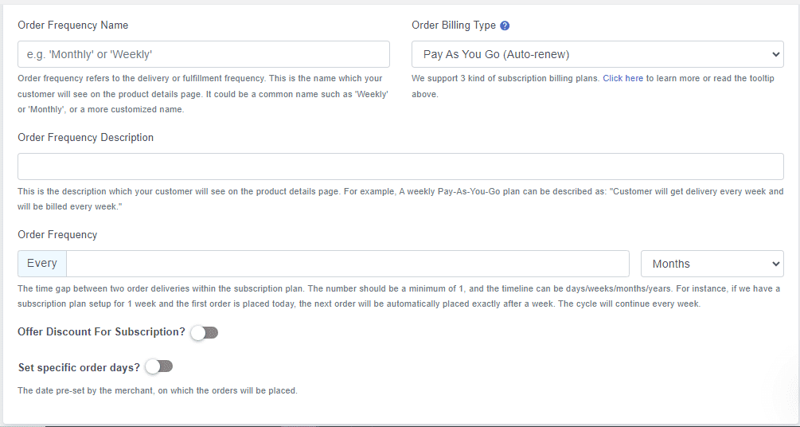
Task: Click the Order Billing Type help icon
Action: [x=505, y=25]
